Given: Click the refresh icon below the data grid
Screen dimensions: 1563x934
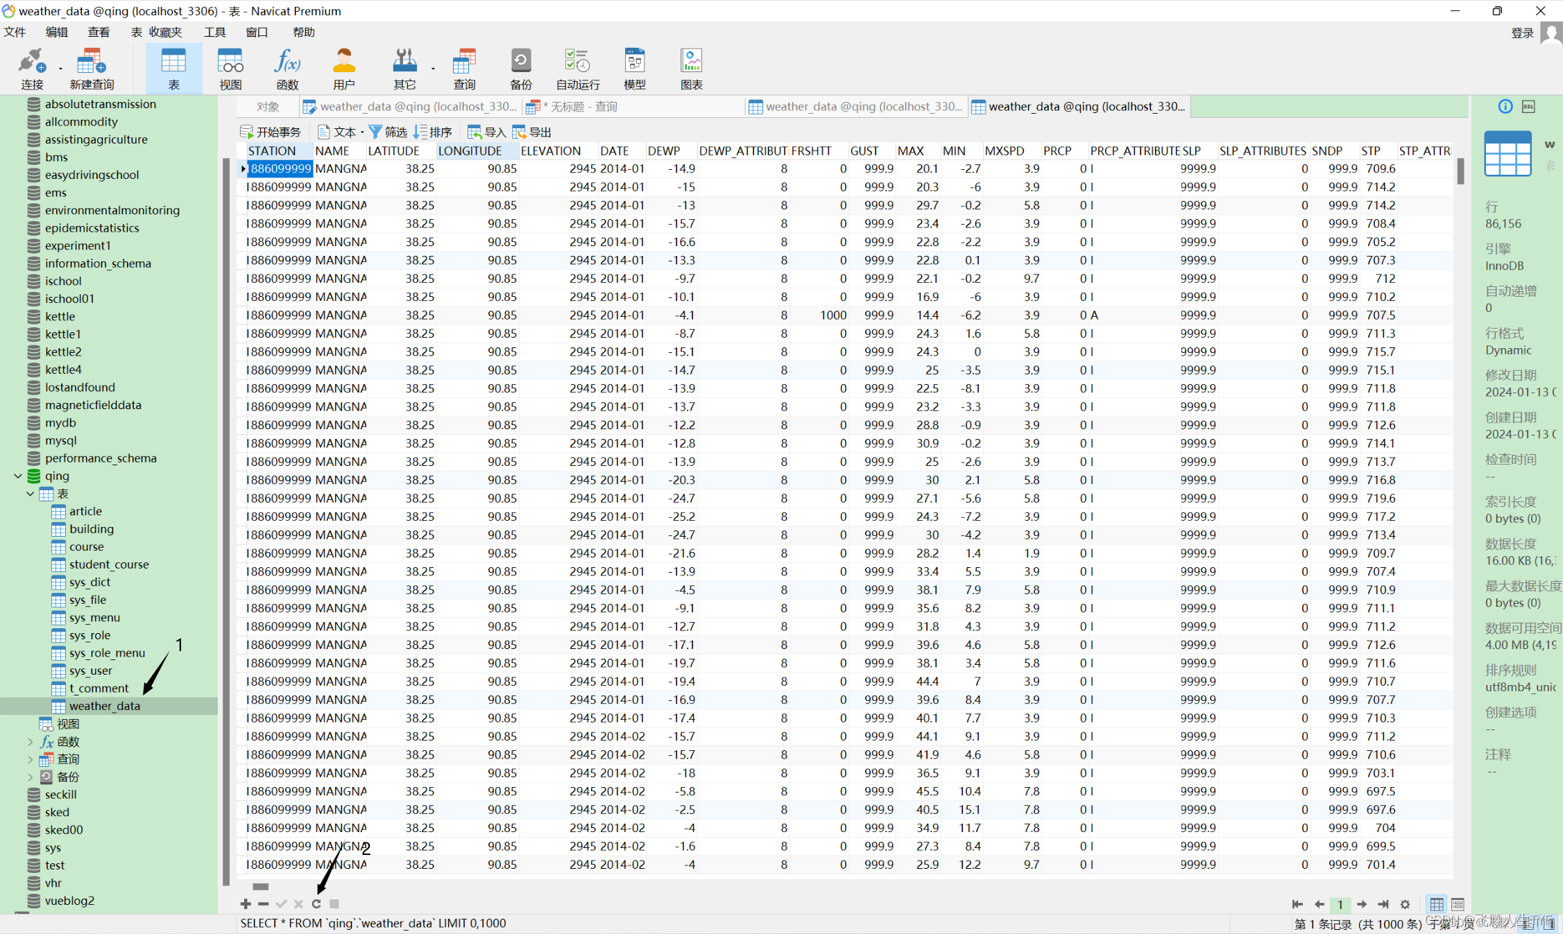Looking at the screenshot, I should pyautogui.click(x=316, y=903).
